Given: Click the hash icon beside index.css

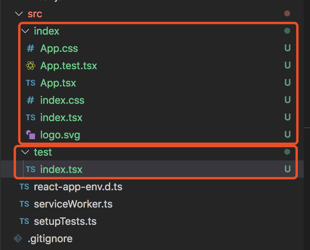Looking at the screenshot, I should (30, 101).
